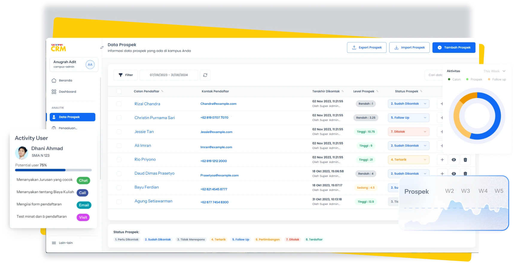The image size is (515, 263).
Task: Expand the 5. Follow Up status dropdown
Action: pyautogui.click(x=409, y=118)
